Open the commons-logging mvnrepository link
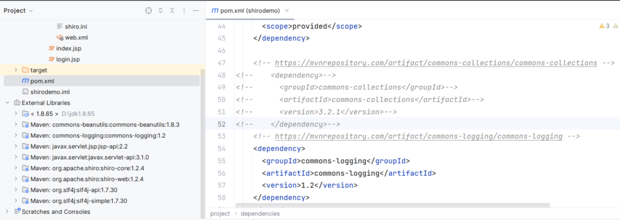The height and width of the screenshot is (220, 620). [418, 136]
